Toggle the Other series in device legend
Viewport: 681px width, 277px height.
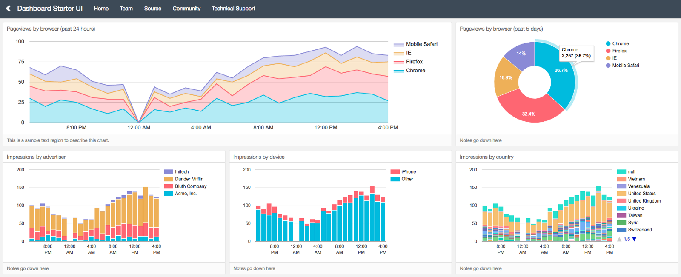(x=407, y=179)
